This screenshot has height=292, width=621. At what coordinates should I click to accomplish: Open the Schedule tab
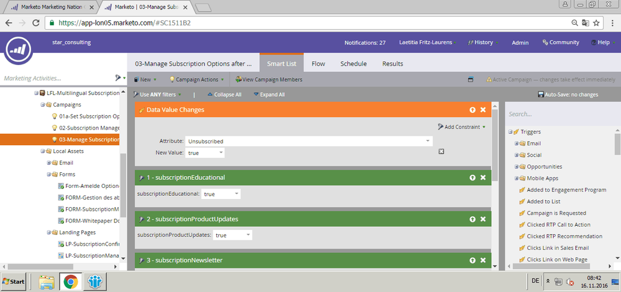[353, 63]
